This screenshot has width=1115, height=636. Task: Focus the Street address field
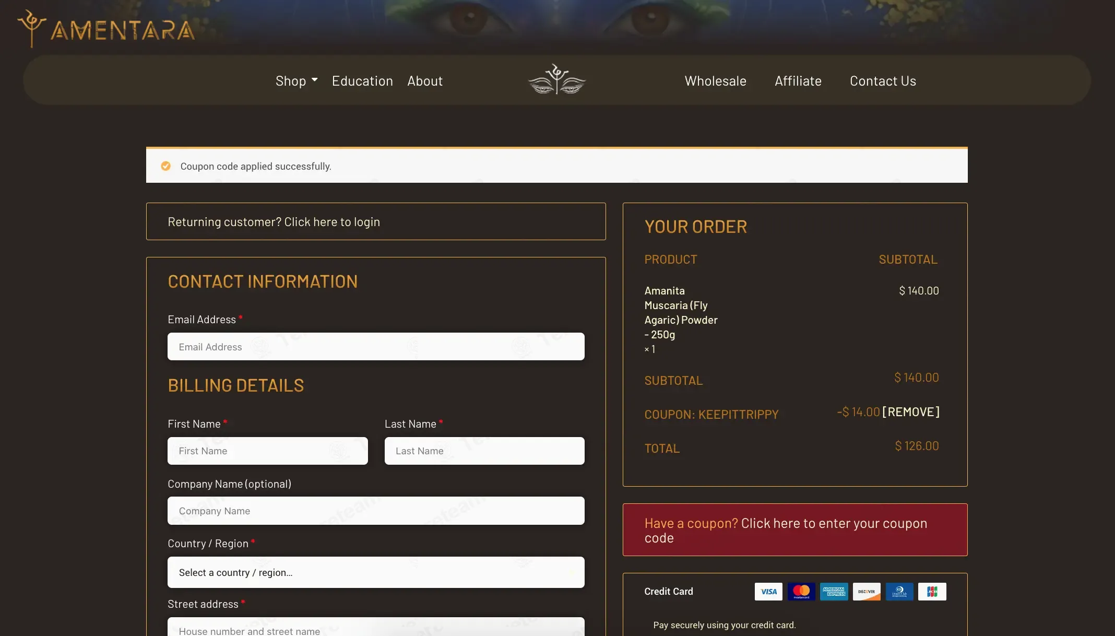pyautogui.click(x=376, y=627)
